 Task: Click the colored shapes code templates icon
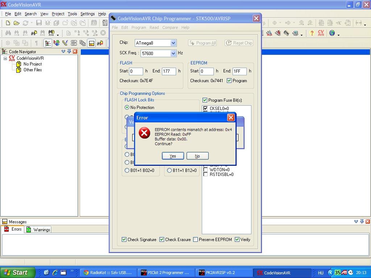click(x=56, y=43)
